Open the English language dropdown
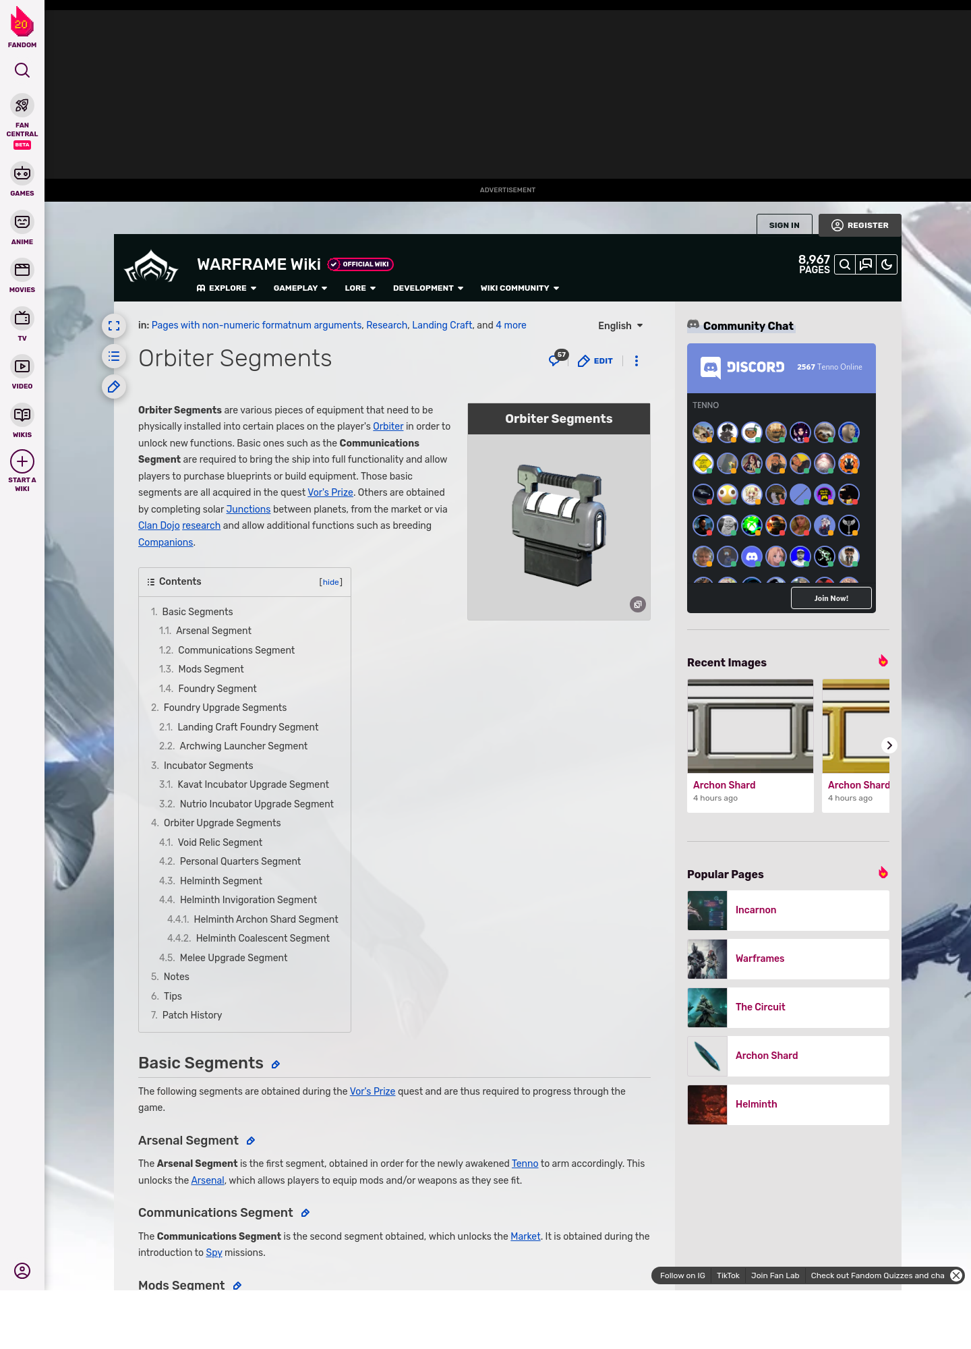 620,326
